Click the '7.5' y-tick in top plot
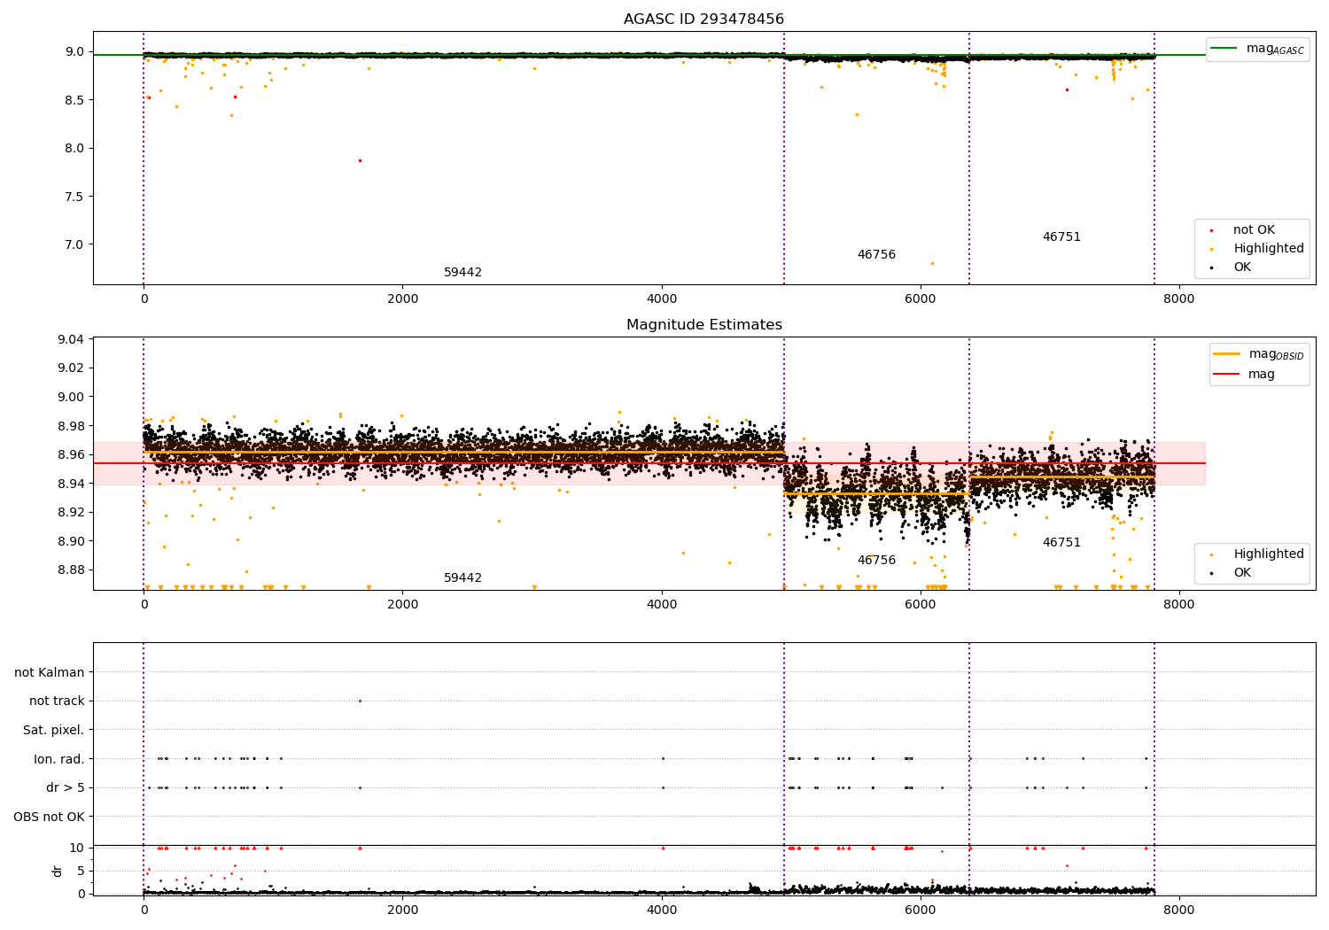The height and width of the screenshot is (930, 1329). tap(74, 197)
